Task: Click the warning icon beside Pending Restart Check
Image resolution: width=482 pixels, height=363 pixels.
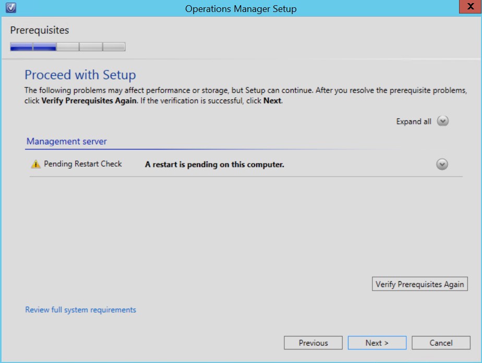Action: pyautogui.click(x=35, y=164)
